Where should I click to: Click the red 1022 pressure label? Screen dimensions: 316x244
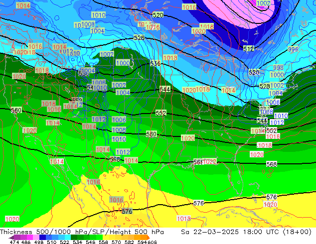210,162
